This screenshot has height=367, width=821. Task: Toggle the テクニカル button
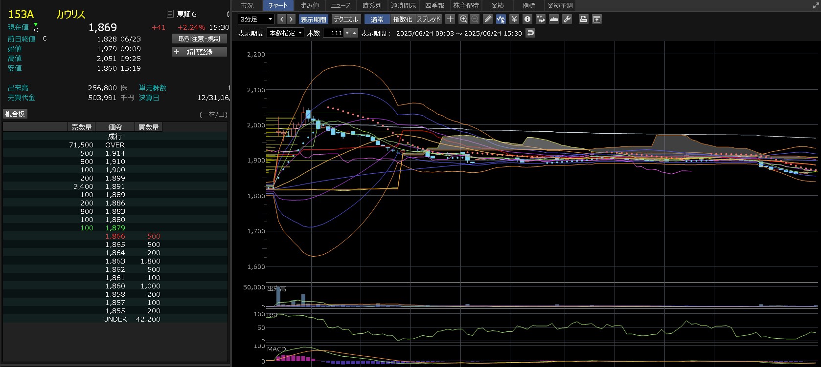pos(346,19)
